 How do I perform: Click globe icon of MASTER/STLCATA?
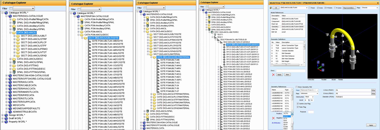[10, 99]
